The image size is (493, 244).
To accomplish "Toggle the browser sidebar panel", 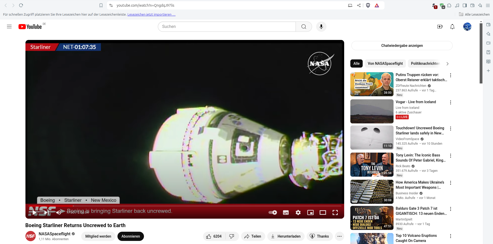I will 465,5.
